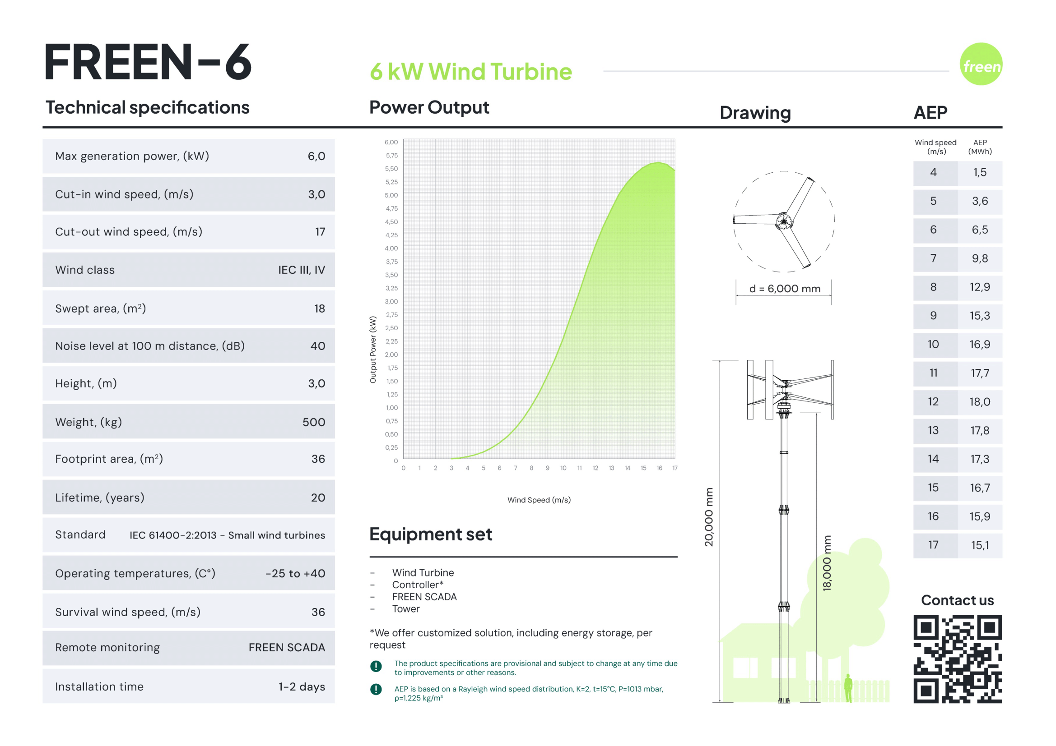This screenshot has height=746, width=1056.
Task: Click the 'd = 6,000 mm' diameter label
Action: pyautogui.click(x=785, y=289)
